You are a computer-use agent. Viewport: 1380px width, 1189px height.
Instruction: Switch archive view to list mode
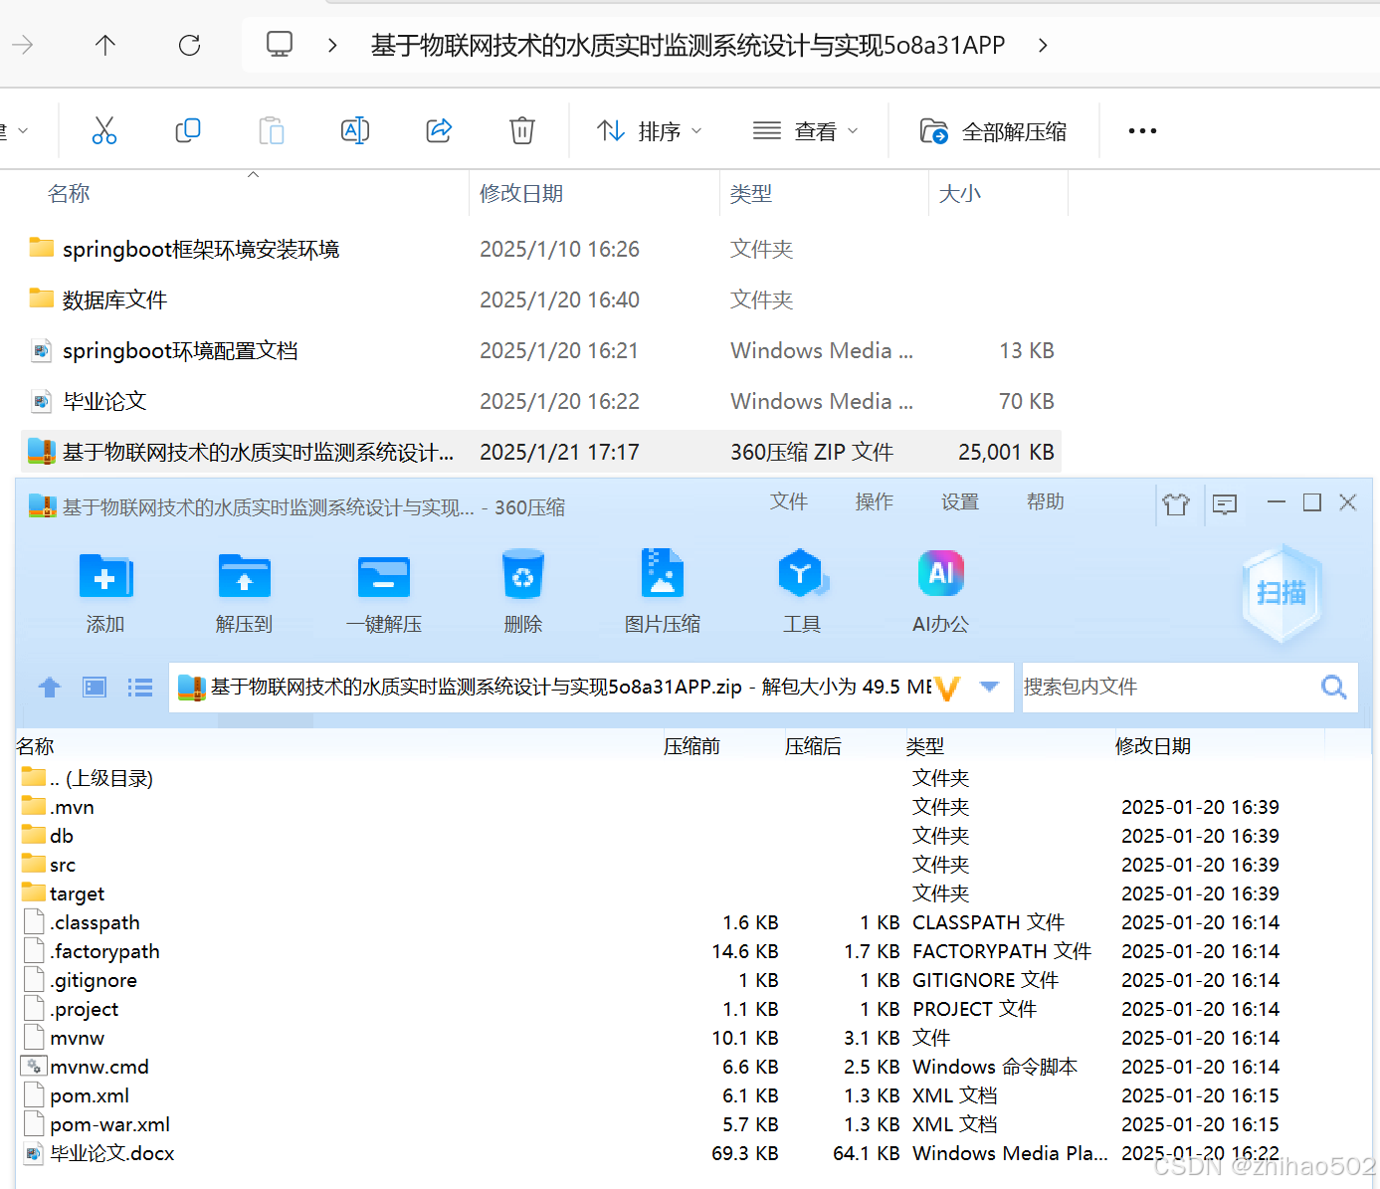(x=139, y=687)
